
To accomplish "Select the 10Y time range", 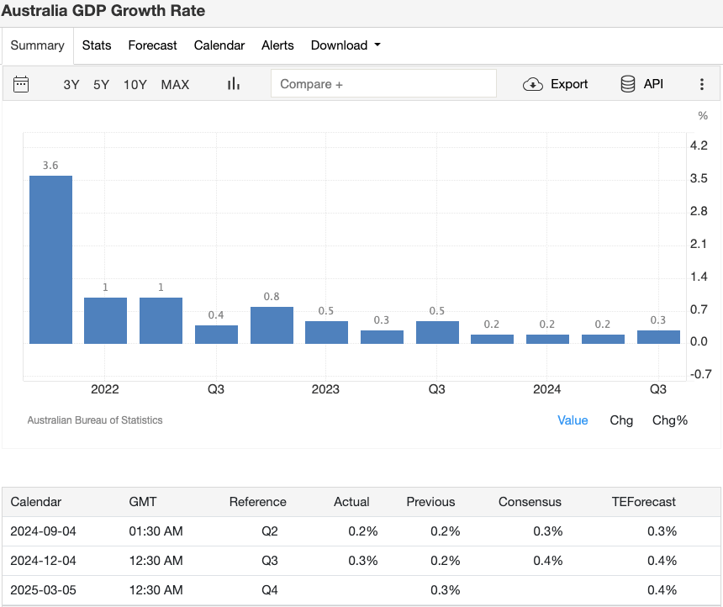I will [135, 84].
